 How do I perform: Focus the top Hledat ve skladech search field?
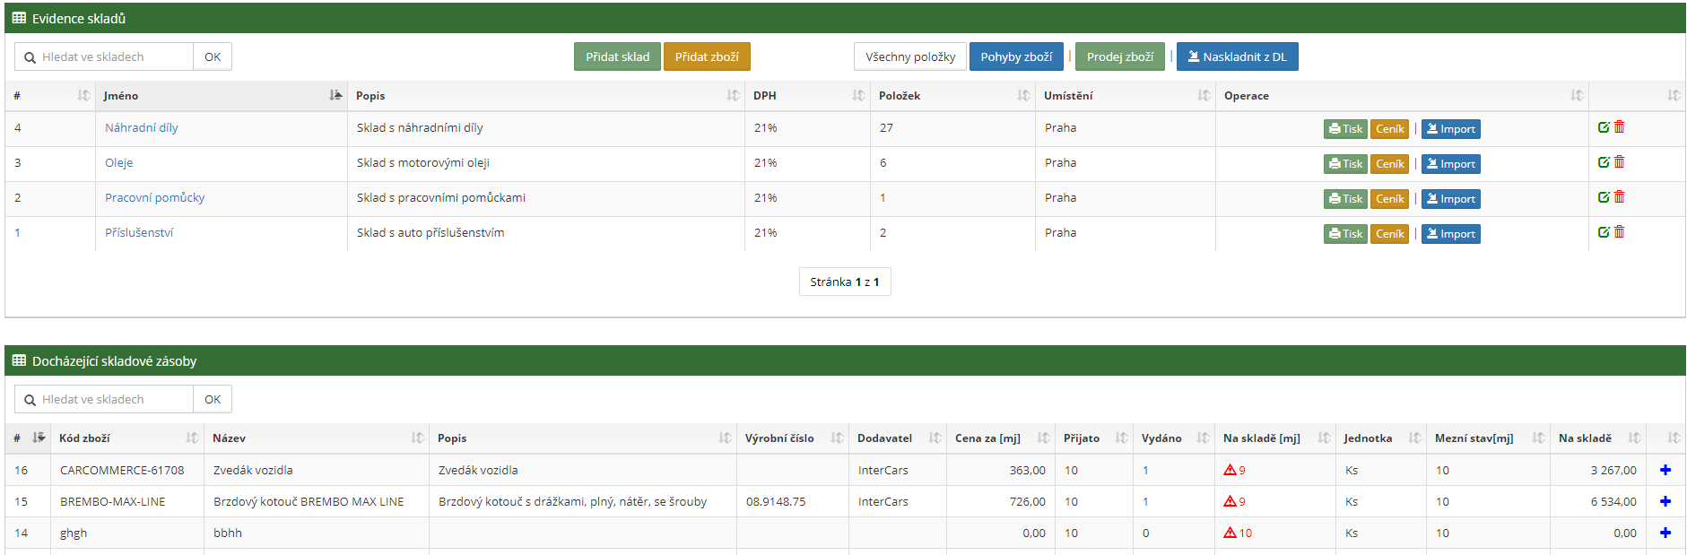click(x=113, y=56)
